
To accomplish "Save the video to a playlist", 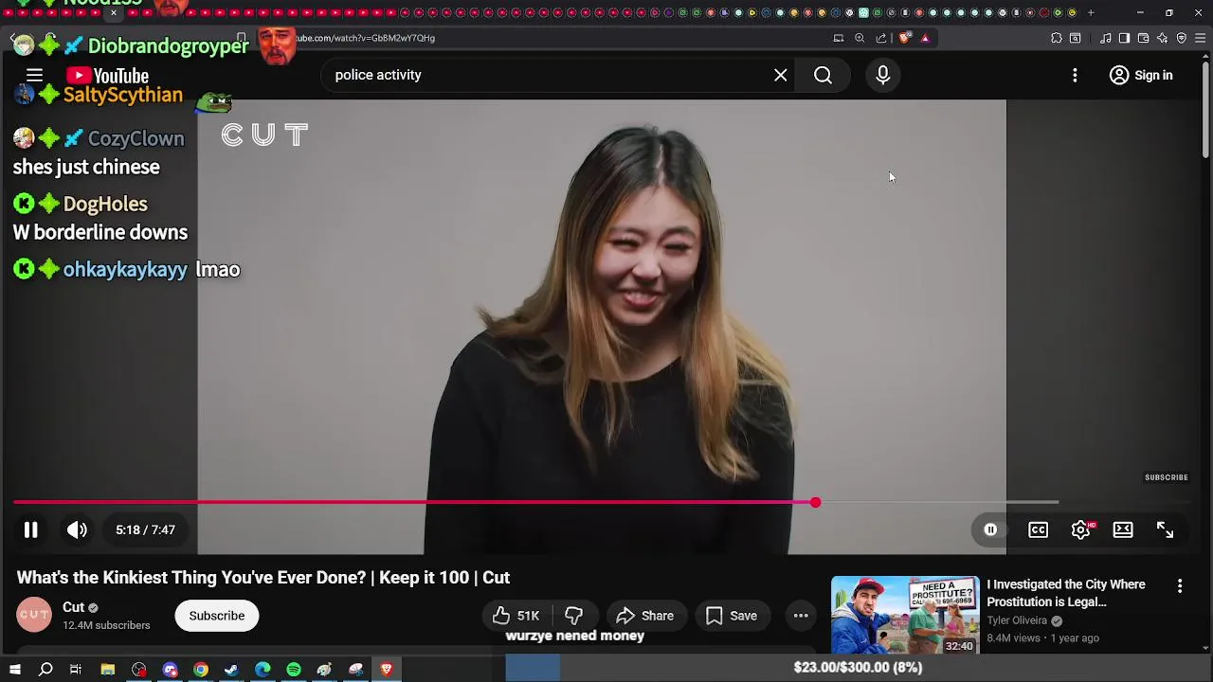I will point(731,616).
